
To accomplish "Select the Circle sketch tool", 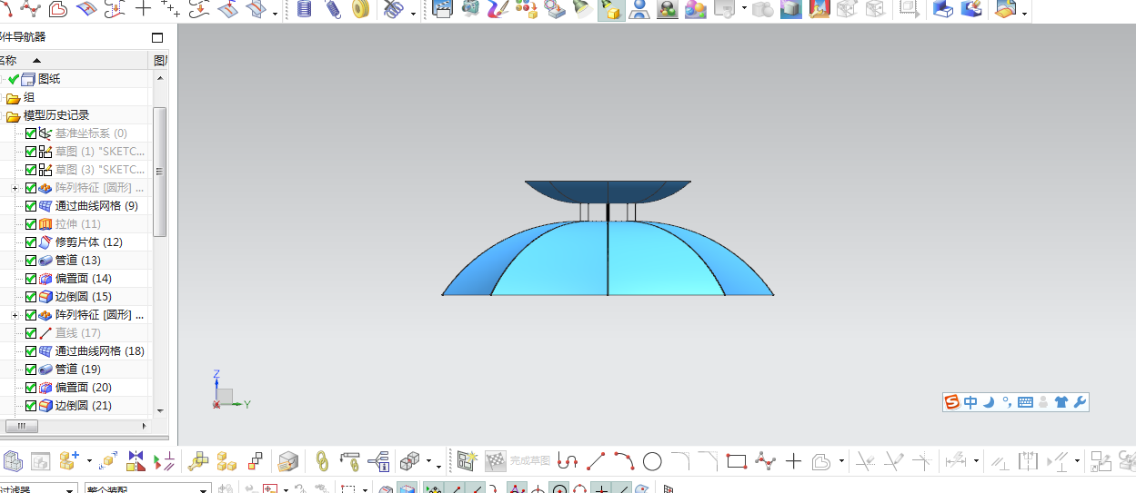I will pos(652,461).
